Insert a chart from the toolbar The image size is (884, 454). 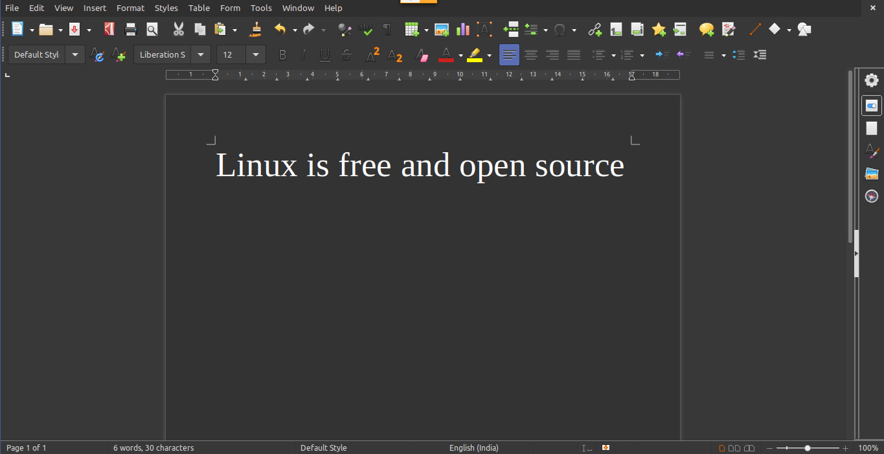point(462,29)
